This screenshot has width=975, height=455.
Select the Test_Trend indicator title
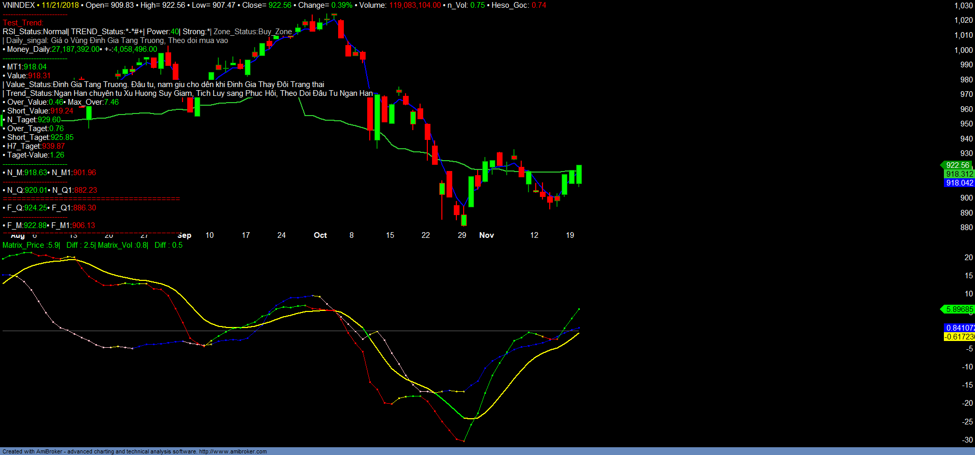23,23
